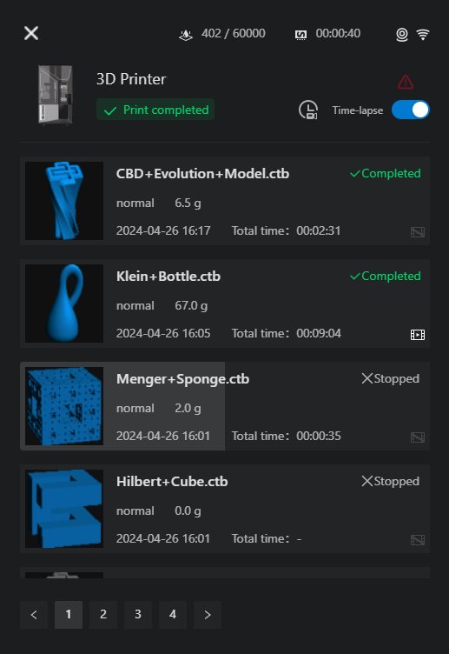Open the time-lapse video history icon
Image resolution: width=449 pixels, height=654 pixels.
308,110
